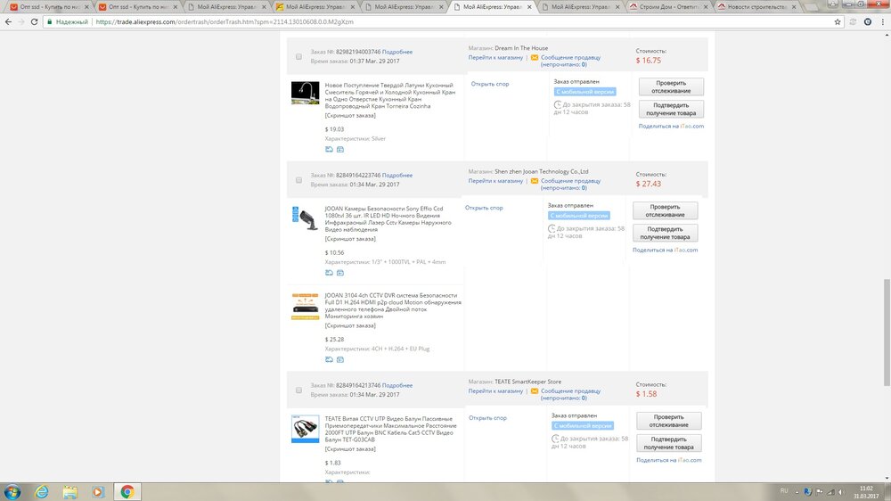
Task: Switch to the second 'Опт ssd' browser tab
Action: click(x=136, y=7)
